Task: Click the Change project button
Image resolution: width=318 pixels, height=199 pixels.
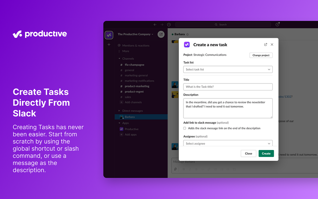Action: [261, 55]
